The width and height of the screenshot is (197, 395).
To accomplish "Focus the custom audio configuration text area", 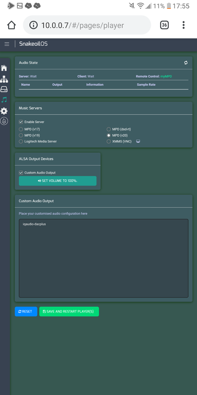I will [x=104, y=258].
